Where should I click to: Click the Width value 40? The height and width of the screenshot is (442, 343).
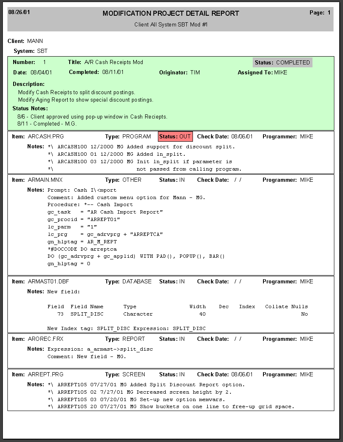coord(202,314)
